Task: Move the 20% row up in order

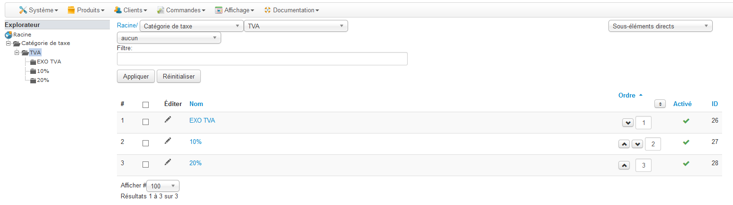Action: tap(624, 165)
